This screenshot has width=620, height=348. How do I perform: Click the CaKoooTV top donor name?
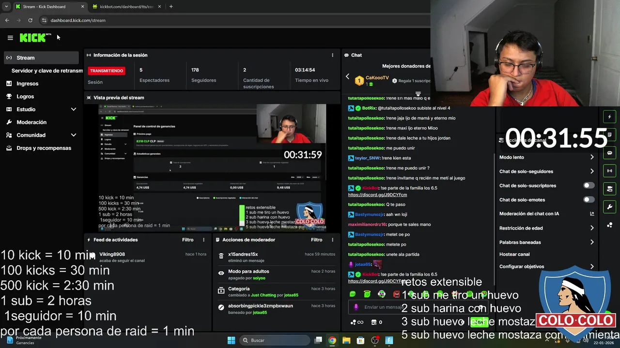tap(377, 77)
